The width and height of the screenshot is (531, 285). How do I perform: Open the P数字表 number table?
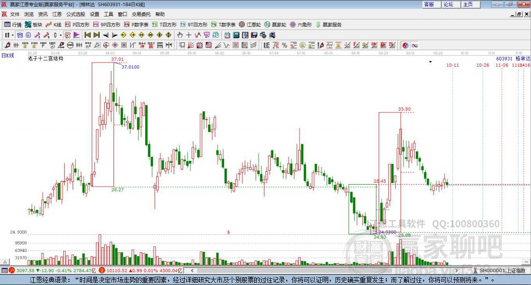(136, 25)
